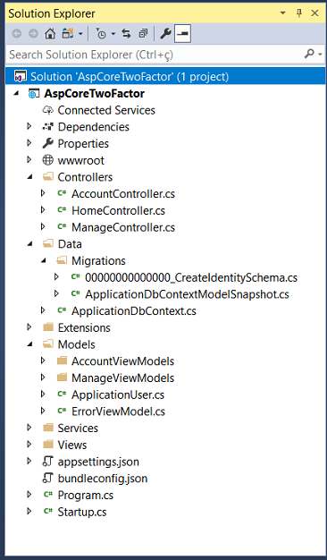
Task: Open Properties via the wrench icon
Action: pyautogui.click(x=165, y=34)
